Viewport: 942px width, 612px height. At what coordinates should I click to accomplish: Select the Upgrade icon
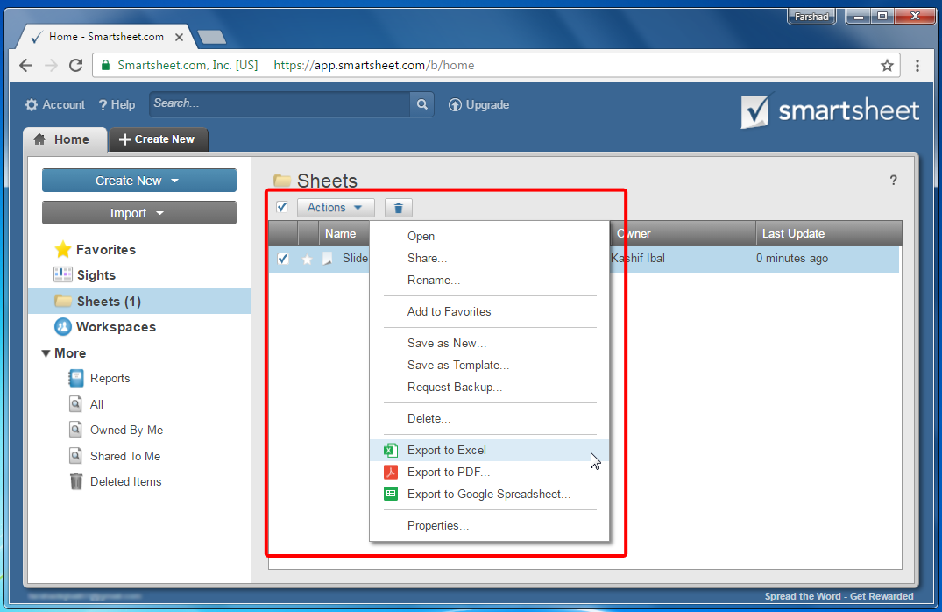[x=455, y=104]
